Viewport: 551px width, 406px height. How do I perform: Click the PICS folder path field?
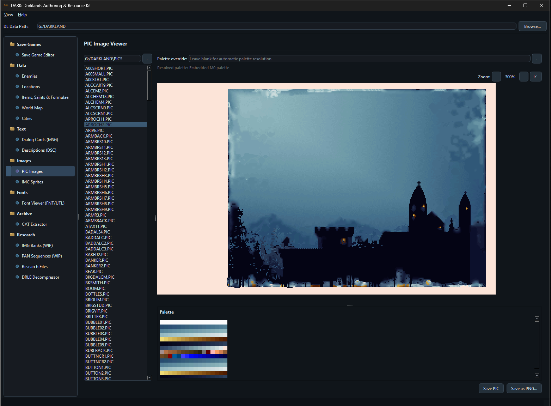point(112,59)
